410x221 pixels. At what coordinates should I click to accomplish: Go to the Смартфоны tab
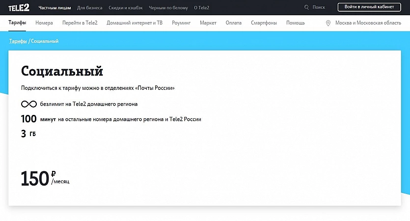[x=264, y=23]
